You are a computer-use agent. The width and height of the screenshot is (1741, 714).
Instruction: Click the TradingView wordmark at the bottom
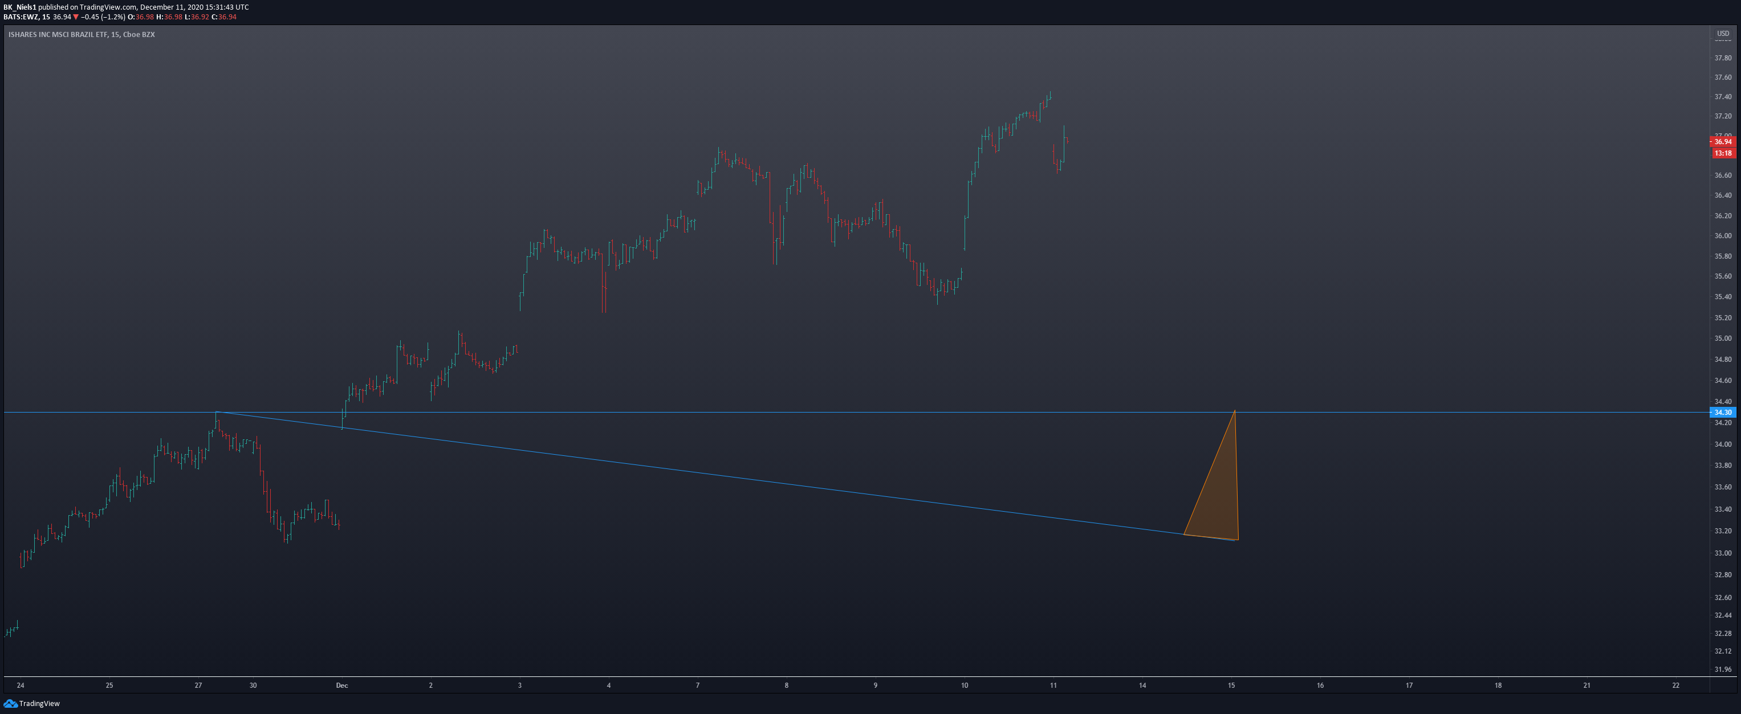39,703
